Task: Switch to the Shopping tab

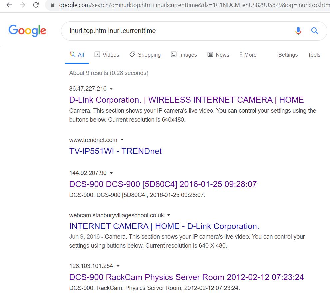Action: point(145,55)
